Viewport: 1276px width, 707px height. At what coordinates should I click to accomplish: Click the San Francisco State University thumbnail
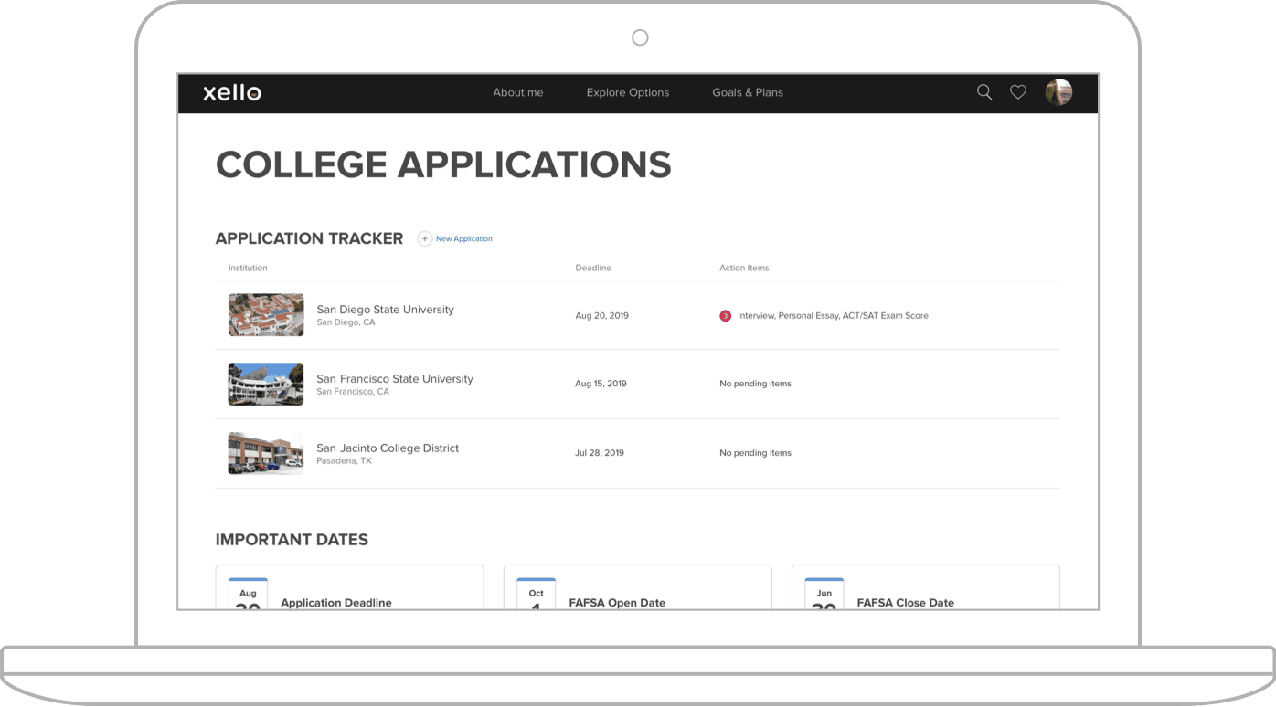pyautogui.click(x=266, y=385)
